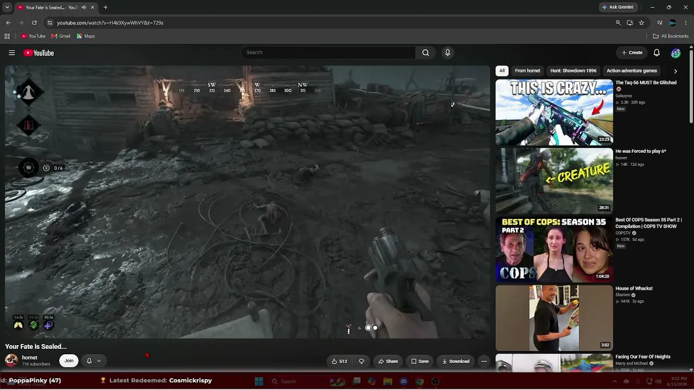Open File Explorer from the taskbar
The width and height of the screenshot is (694, 390).
tap(388, 381)
